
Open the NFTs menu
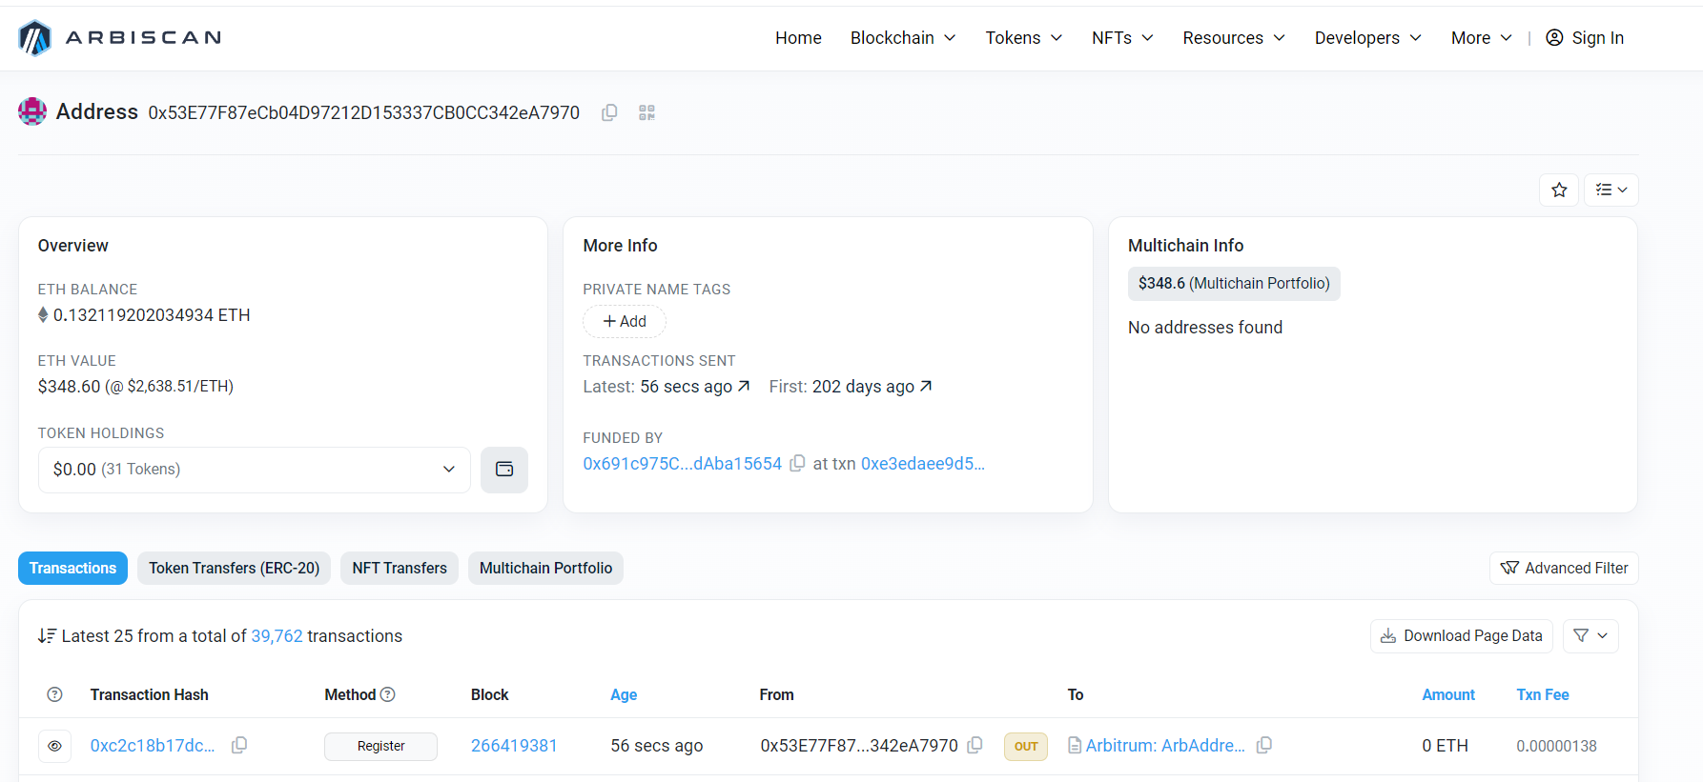1122,38
